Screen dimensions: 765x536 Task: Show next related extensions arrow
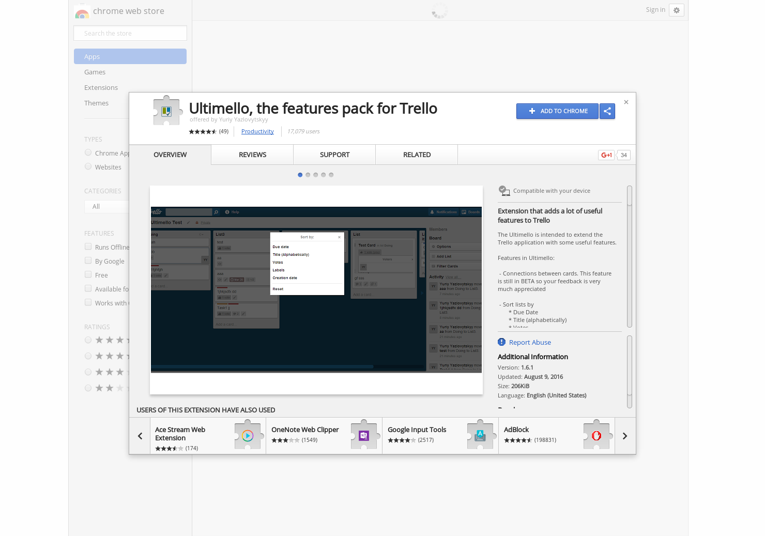pyautogui.click(x=625, y=436)
